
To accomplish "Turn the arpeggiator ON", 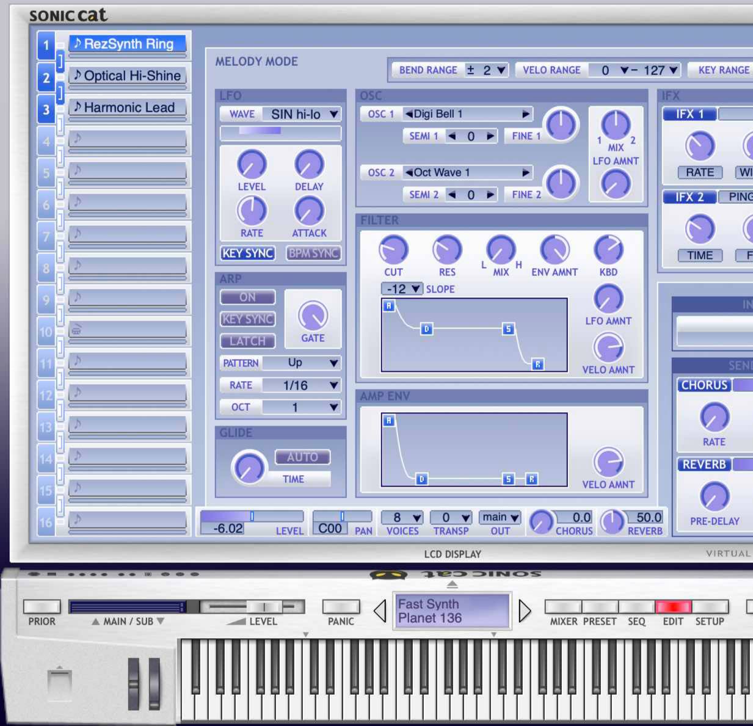I will tap(247, 297).
